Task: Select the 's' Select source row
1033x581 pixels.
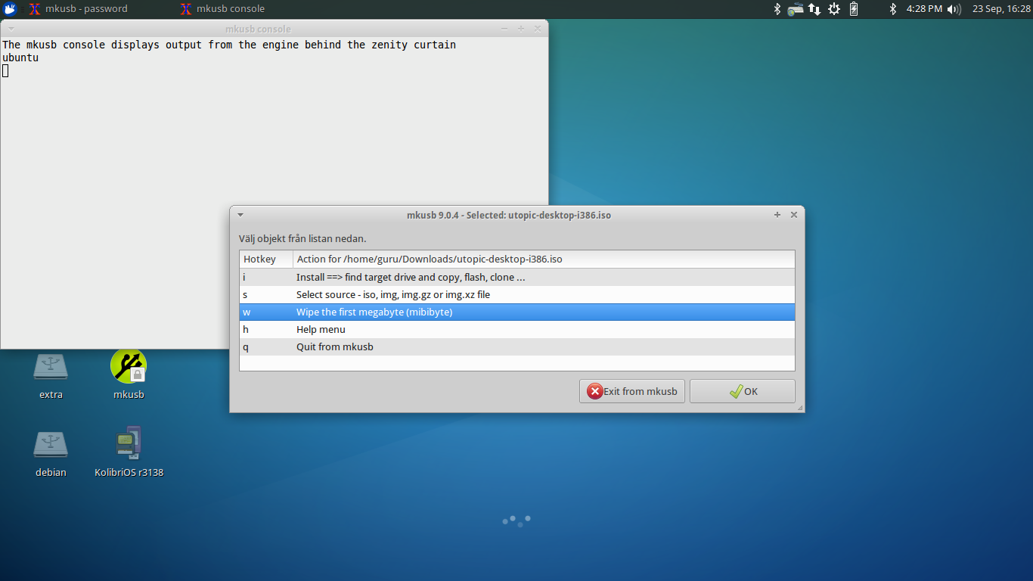Action: point(517,294)
